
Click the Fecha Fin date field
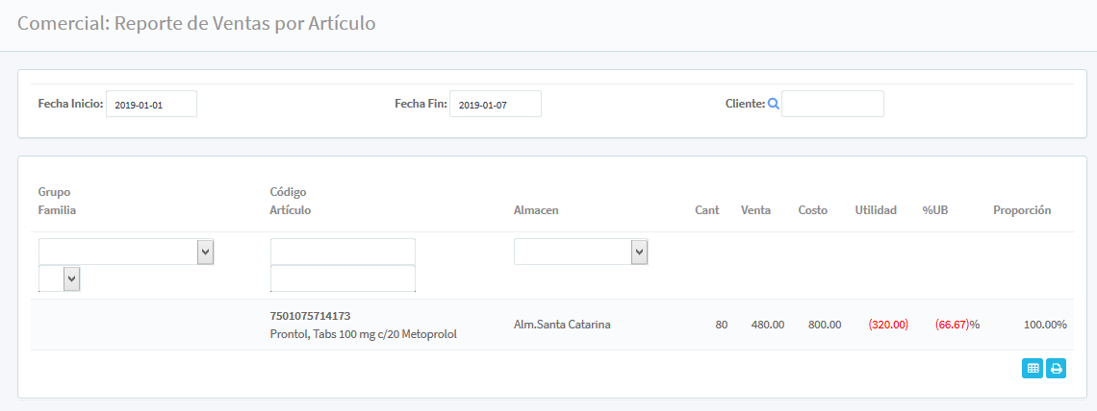coord(495,104)
